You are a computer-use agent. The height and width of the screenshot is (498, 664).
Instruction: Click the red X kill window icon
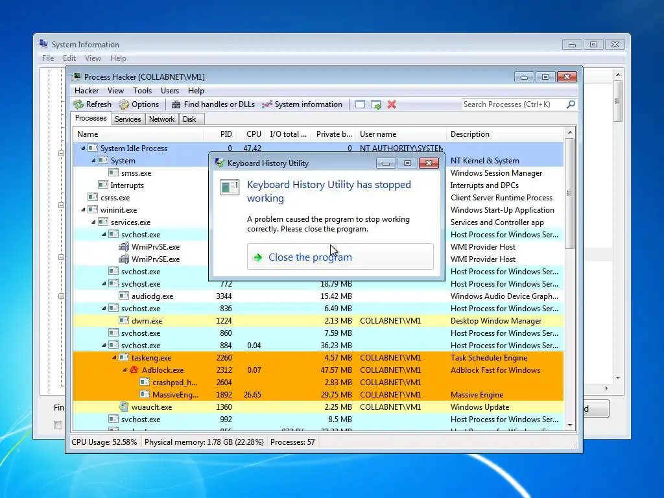(392, 104)
